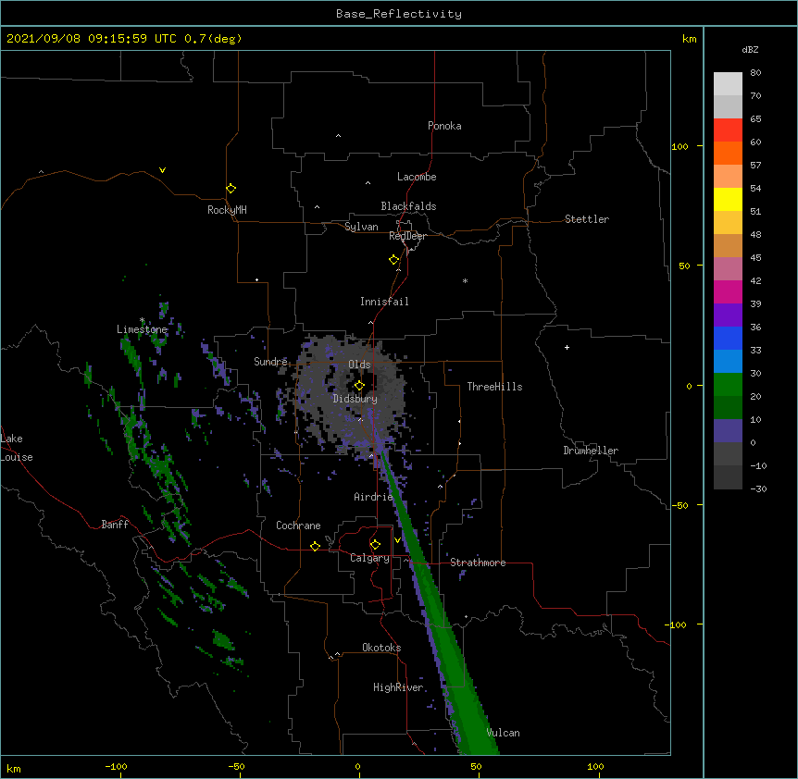
Task: Click the yellow diamond marker below Cochrane
Action: (x=315, y=546)
